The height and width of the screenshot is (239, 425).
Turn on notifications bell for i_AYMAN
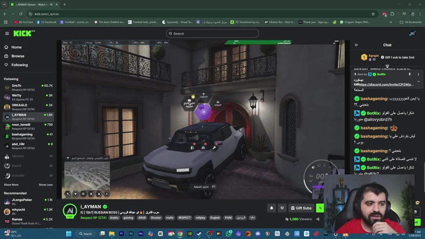pyautogui.click(x=271, y=208)
